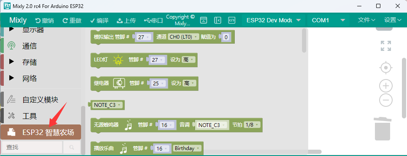Upload the program with 上传
This screenshot has width=407, height=156.
click(x=126, y=21)
